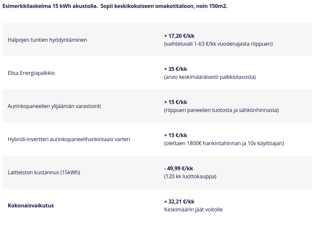Click the 'arvio keskimääräisesti palkkiotasosta' note
Image resolution: width=323 pixels, height=225 pixels.
click(210, 77)
